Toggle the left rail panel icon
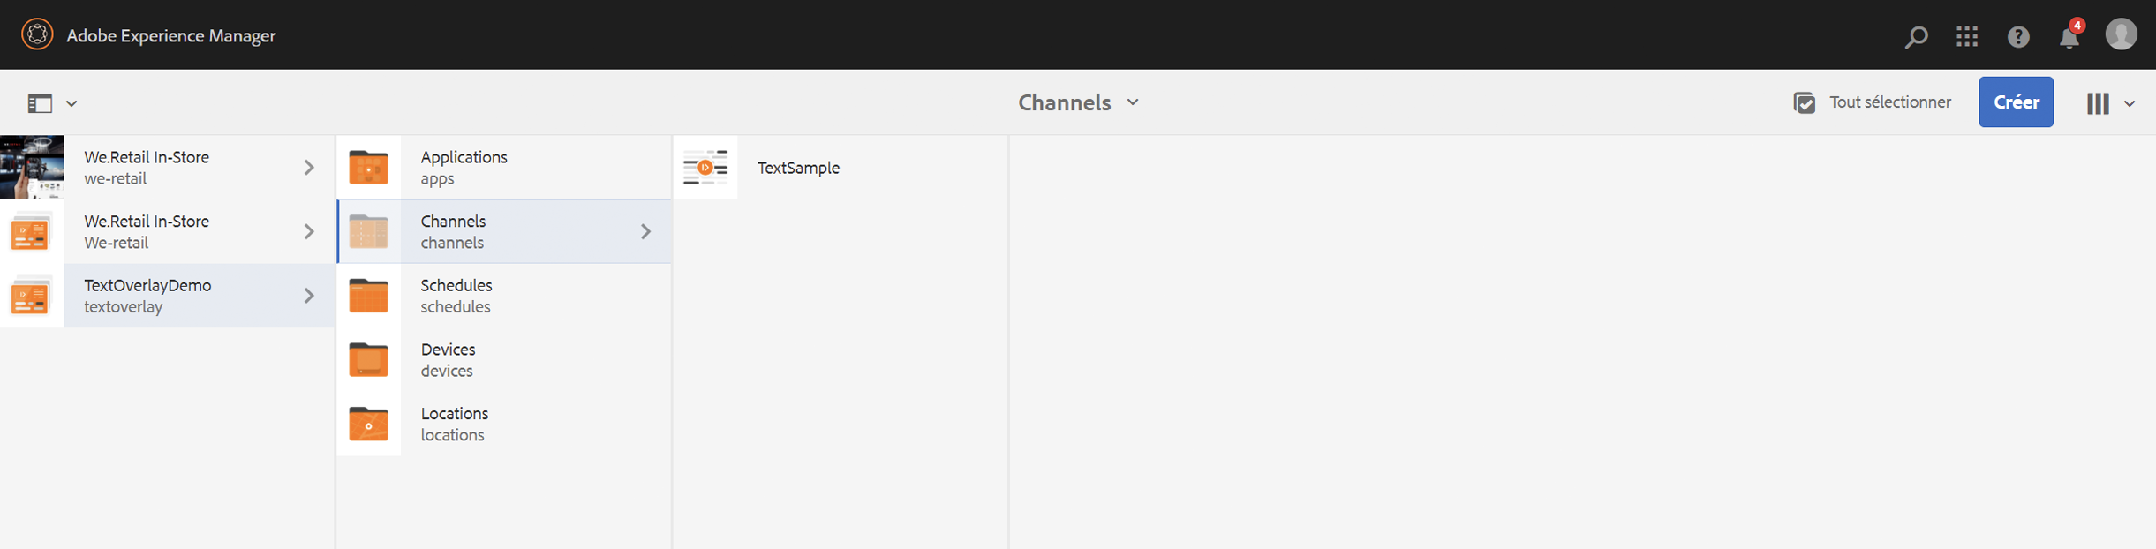Viewport: 2156px width, 549px height. [x=40, y=103]
